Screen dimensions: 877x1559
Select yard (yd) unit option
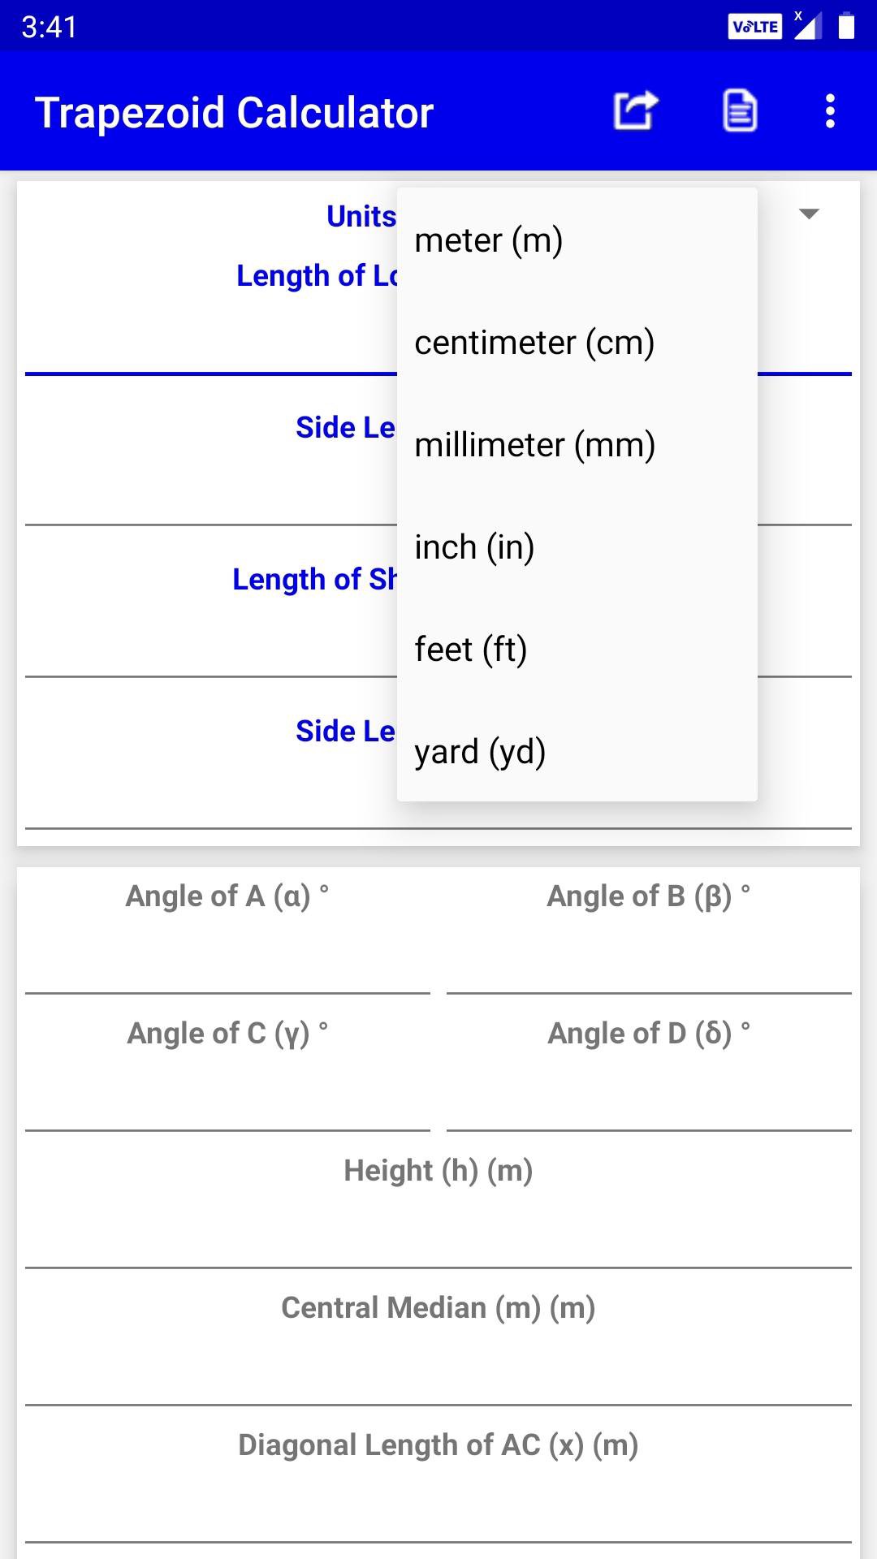click(x=577, y=752)
